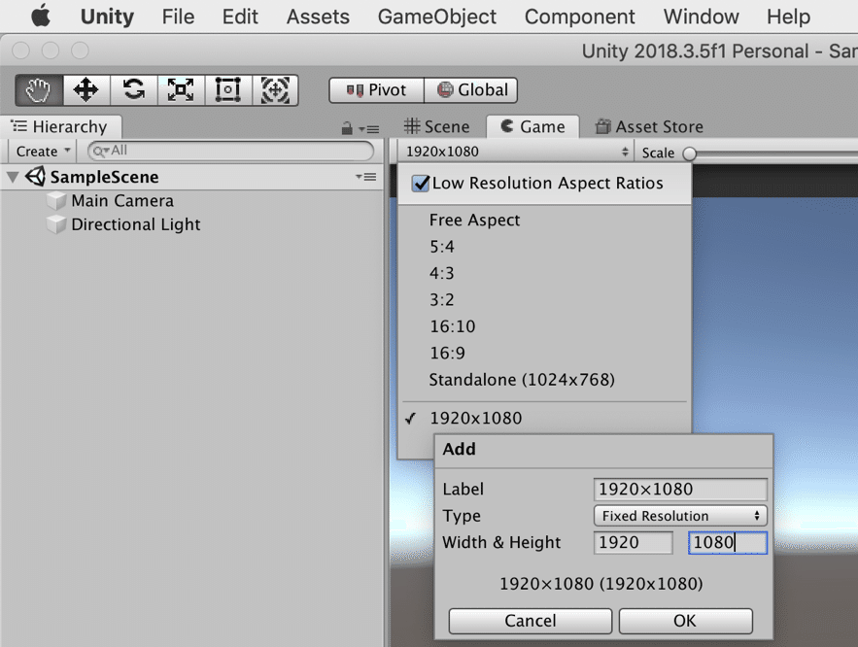Screen dimensions: 858x647
Task: Select the Hierarchy tab
Action: (x=60, y=127)
